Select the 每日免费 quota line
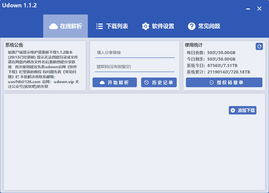This screenshot has height=193, width=269. (x=211, y=53)
